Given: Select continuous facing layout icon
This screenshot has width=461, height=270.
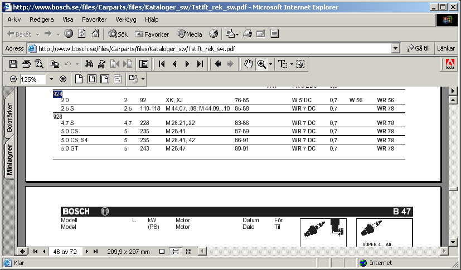Looking at the screenshot, I should [189, 251].
